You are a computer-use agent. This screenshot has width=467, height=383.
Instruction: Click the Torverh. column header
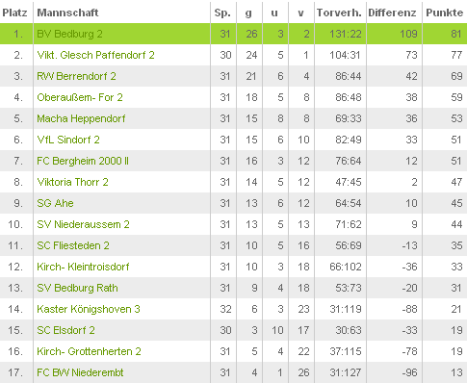(x=339, y=13)
